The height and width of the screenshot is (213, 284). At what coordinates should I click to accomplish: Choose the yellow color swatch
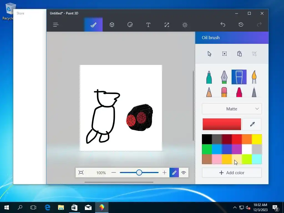[257, 139]
